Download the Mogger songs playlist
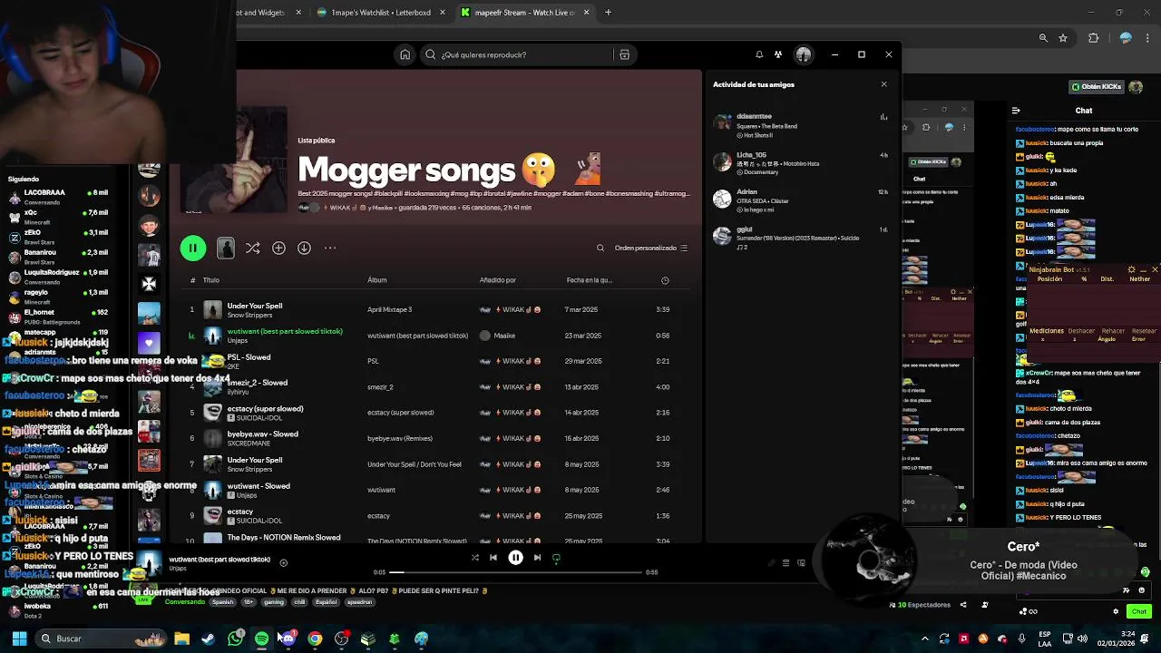1161x653 pixels. [x=304, y=248]
